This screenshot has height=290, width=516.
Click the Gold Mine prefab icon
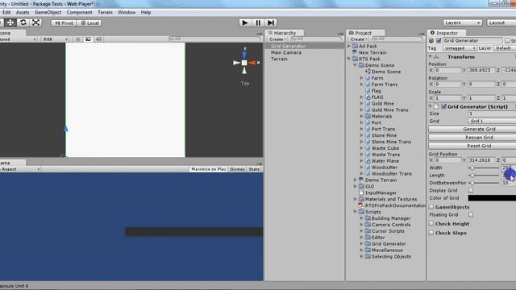pos(368,103)
